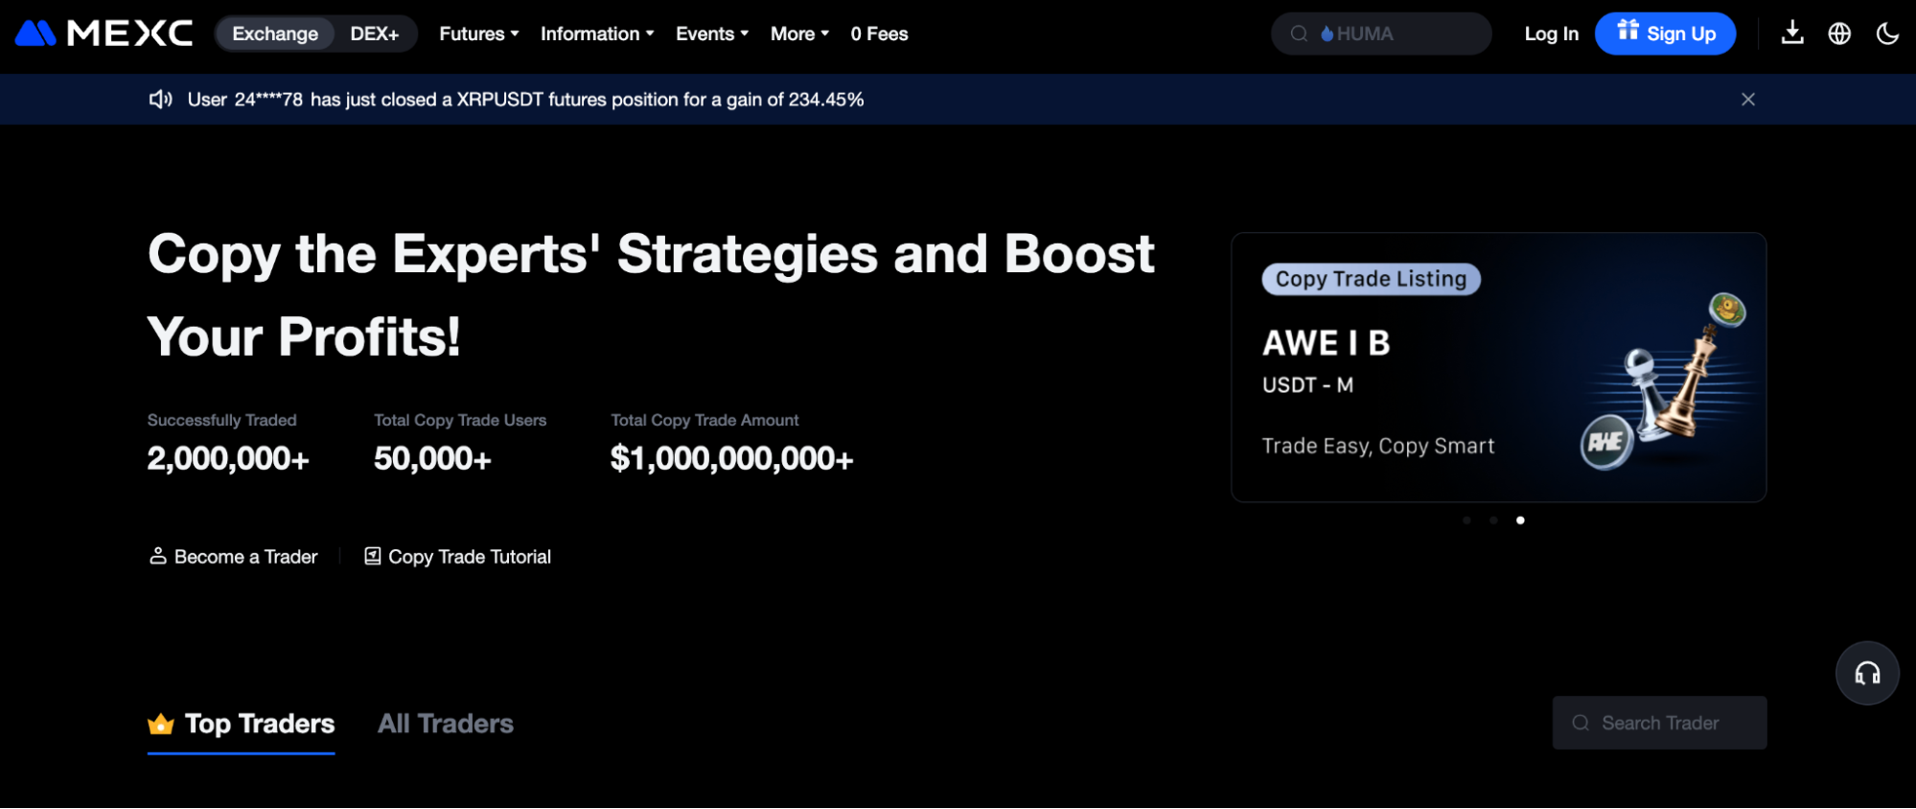The image size is (1916, 809).
Task: Open the MEXC logo home link
Action: (104, 34)
